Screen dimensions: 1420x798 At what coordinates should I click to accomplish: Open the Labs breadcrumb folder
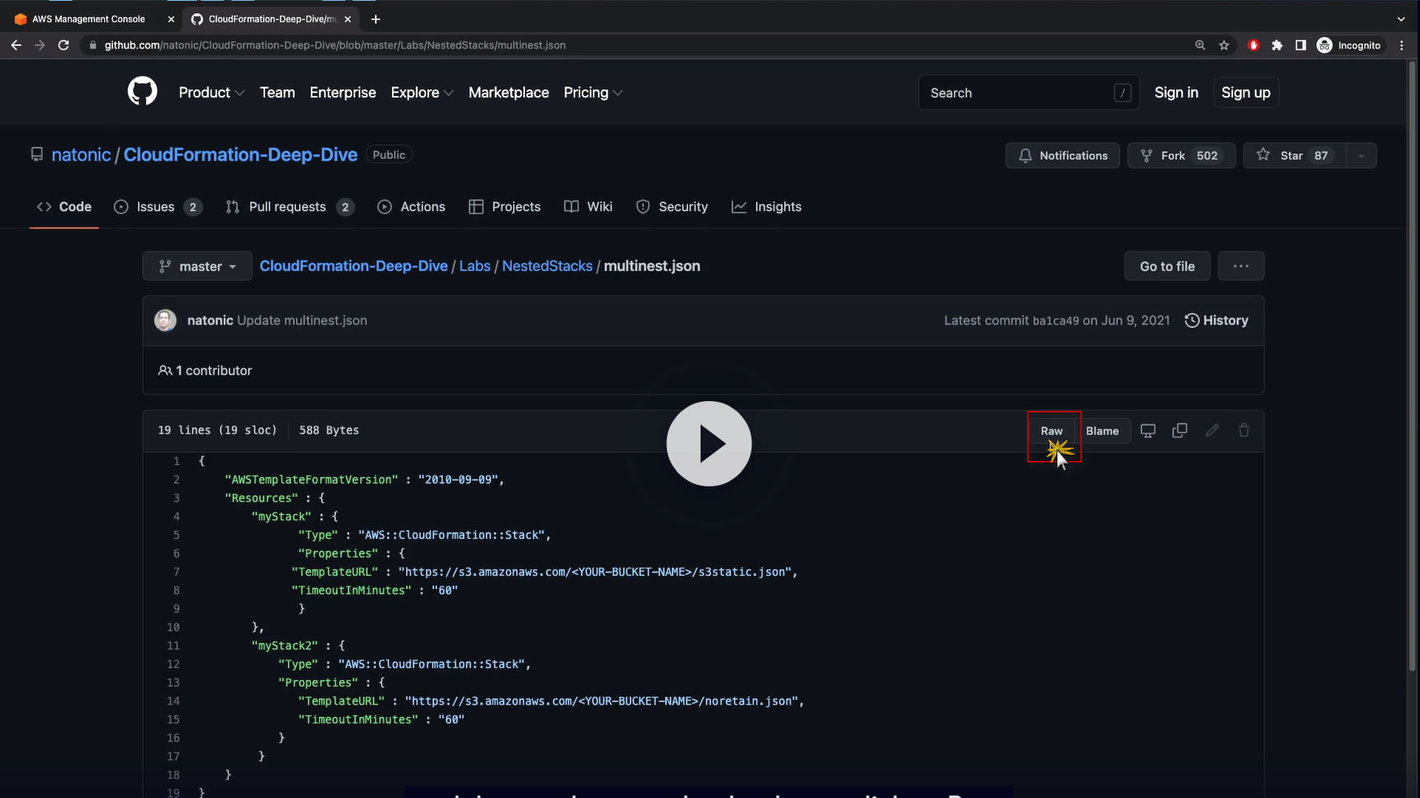click(475, 266)
